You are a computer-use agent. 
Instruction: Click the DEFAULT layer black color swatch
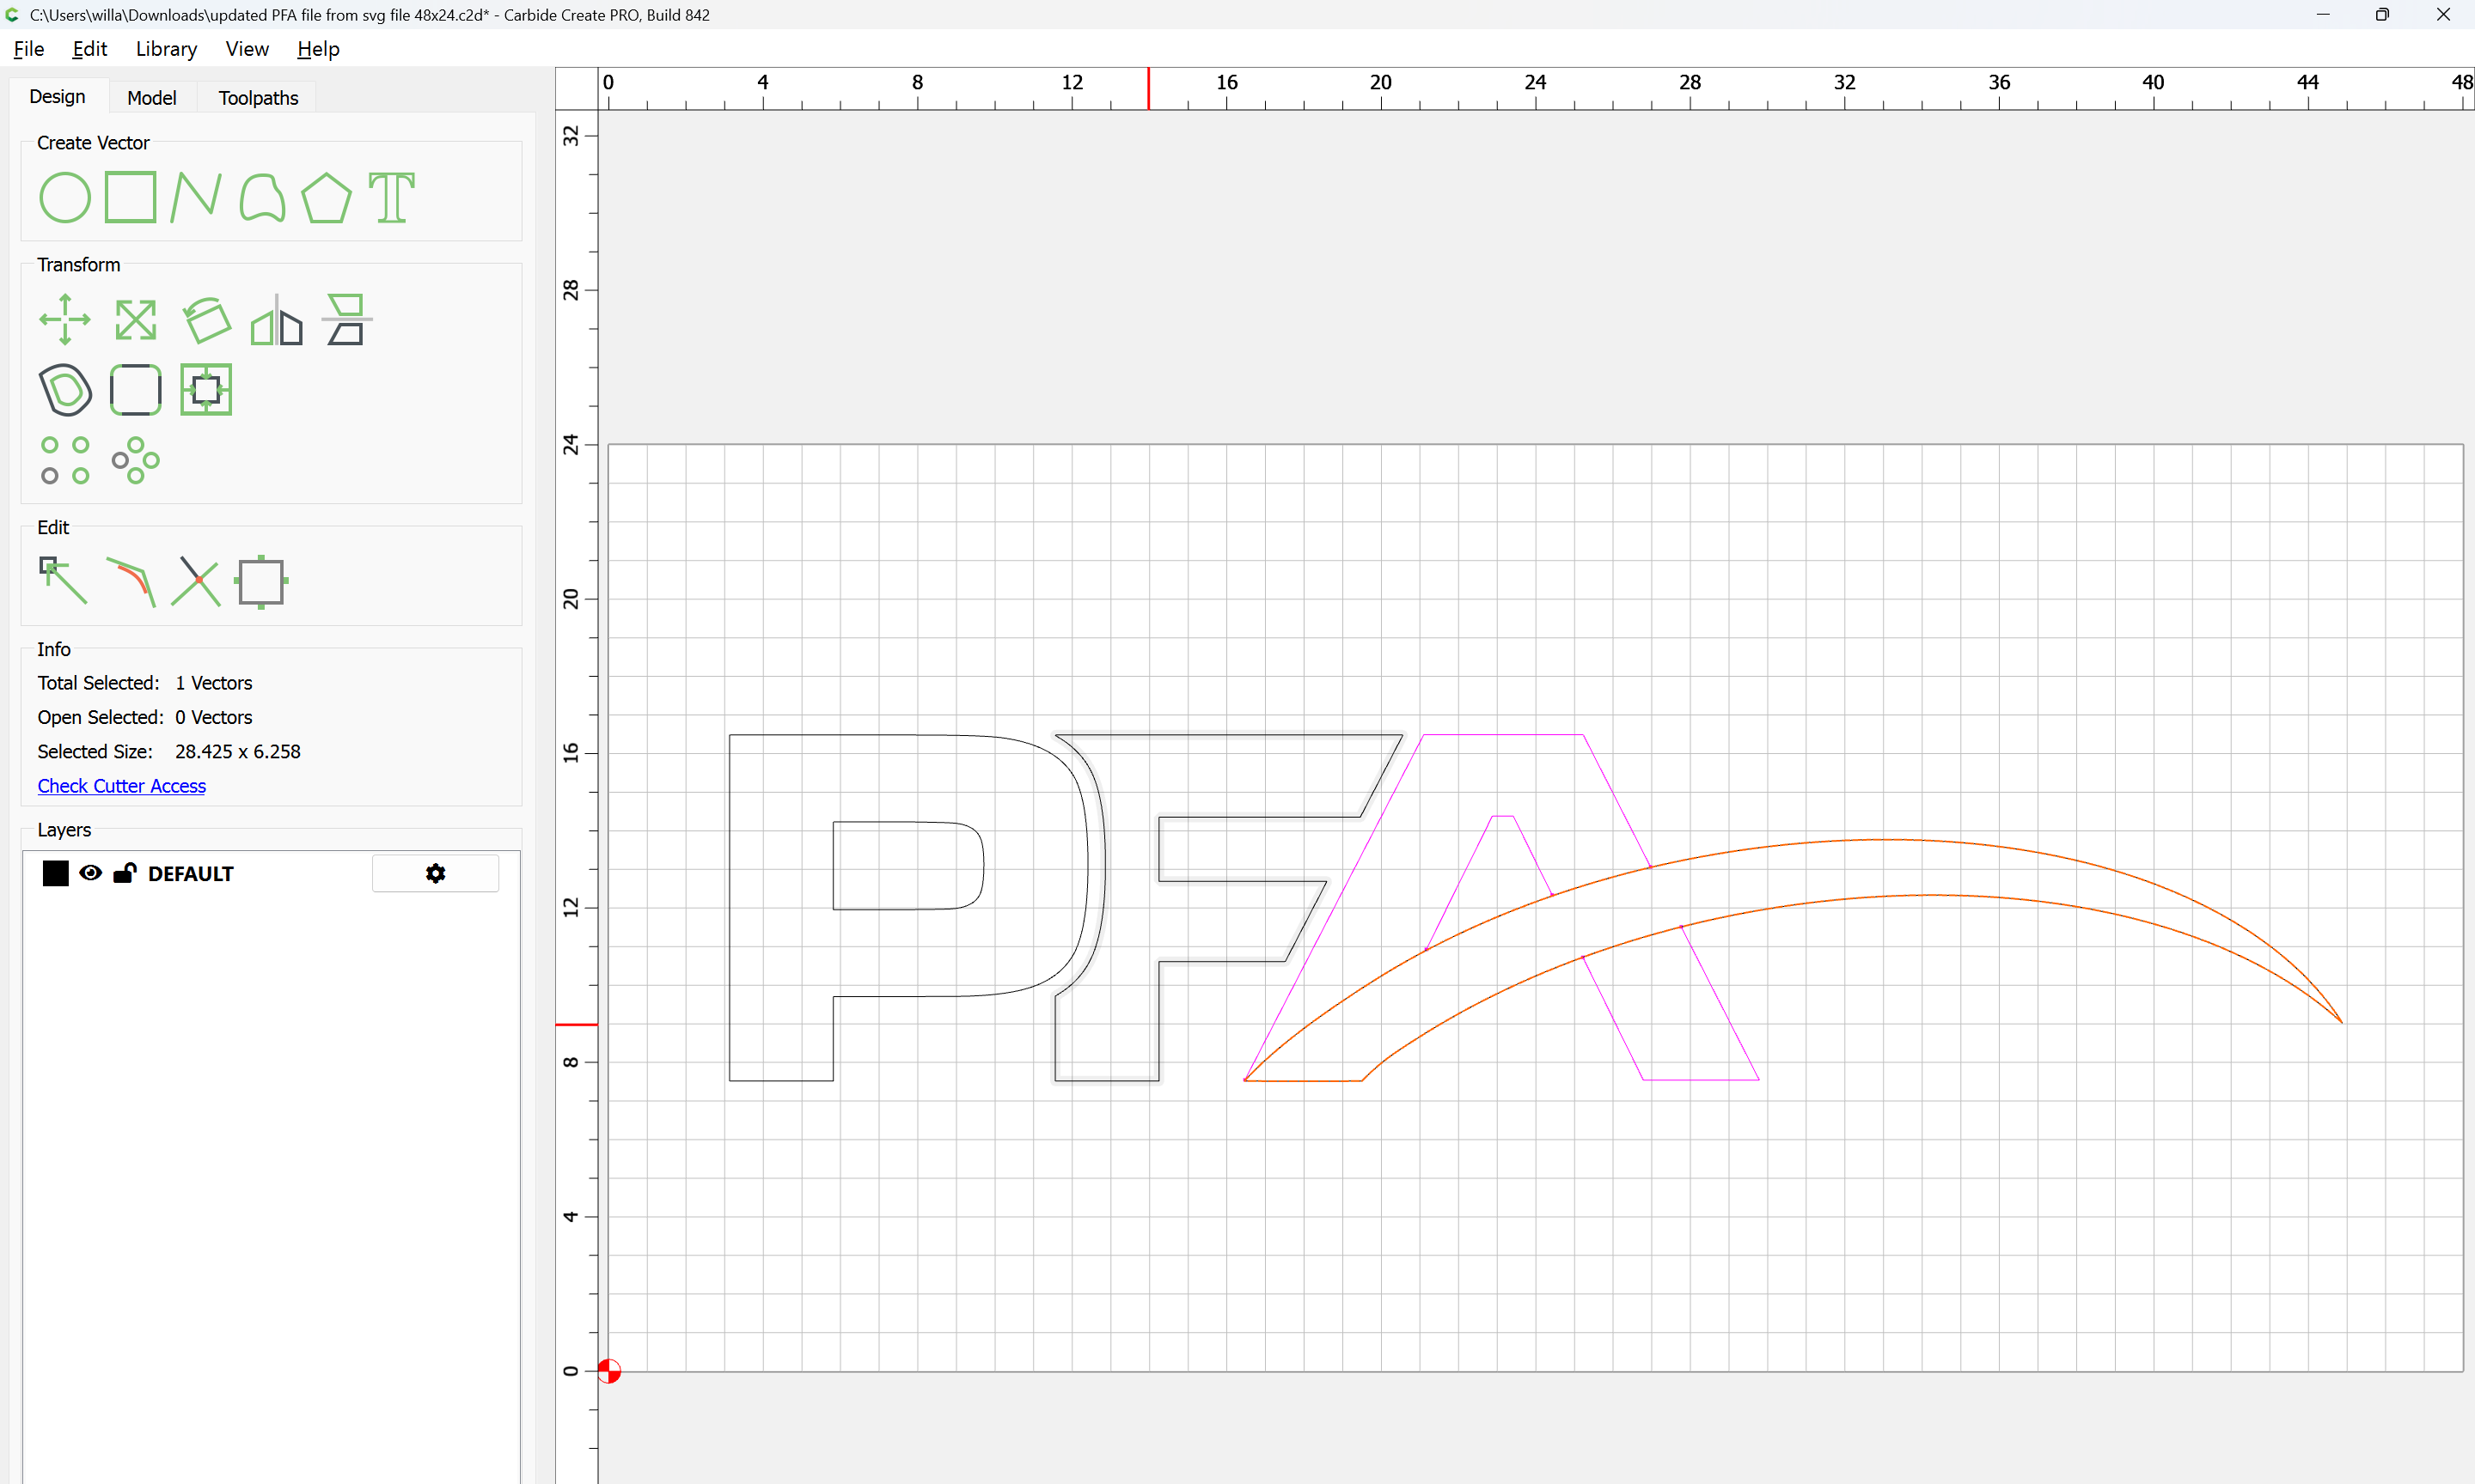coord(56,873)
